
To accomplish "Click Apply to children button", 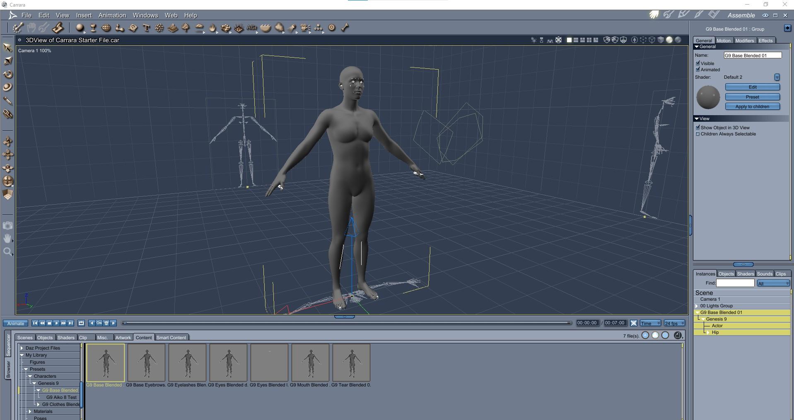I will [x=753, y=106].
